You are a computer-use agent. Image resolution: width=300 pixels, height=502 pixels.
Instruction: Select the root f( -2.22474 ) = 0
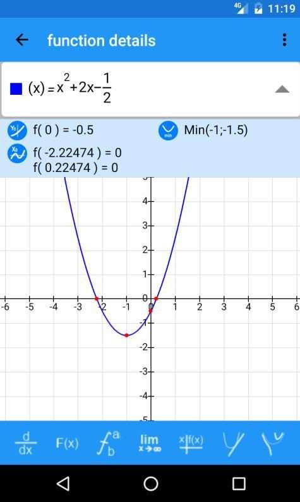pyautogui.click(x=78, y=152)
